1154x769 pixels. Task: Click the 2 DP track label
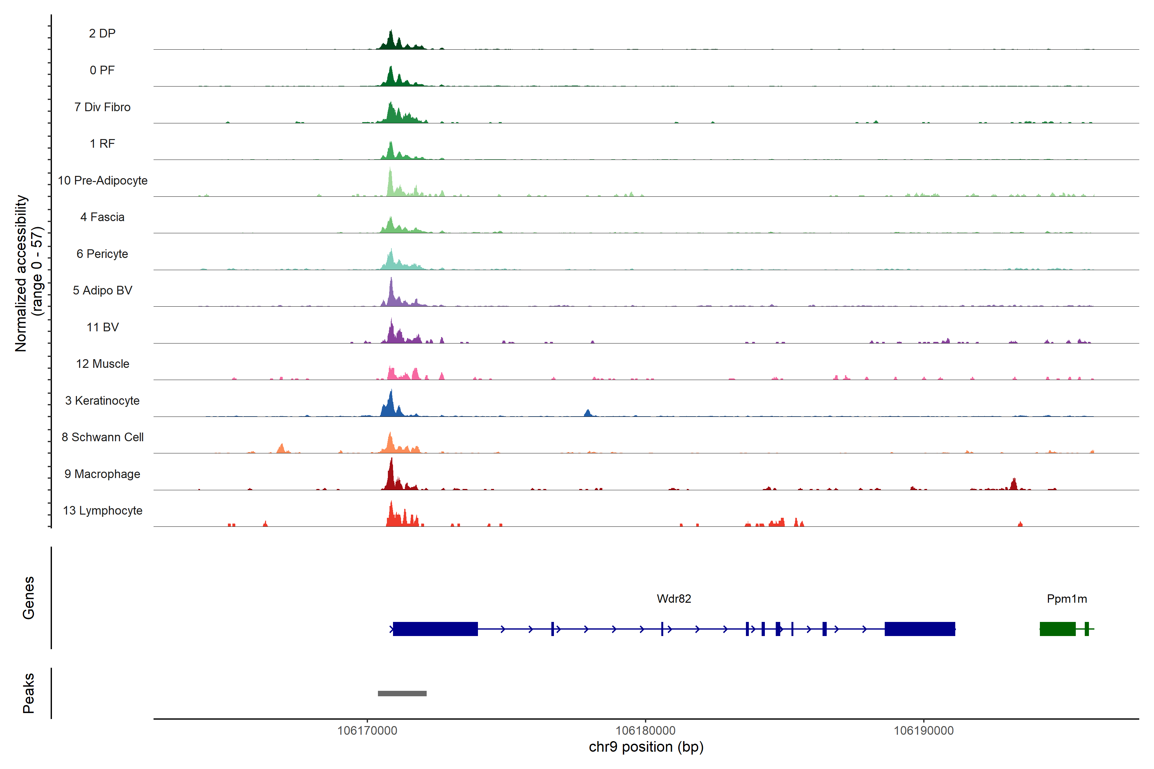102,33
